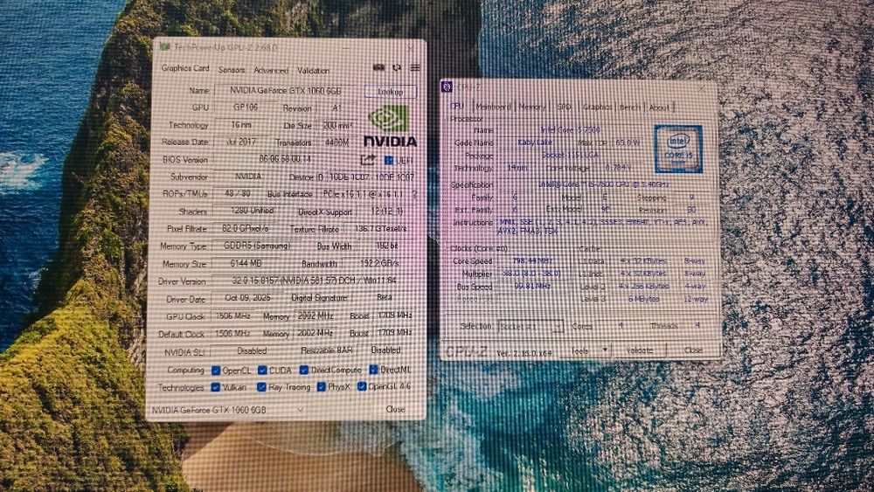The width and height of the screenshot is (874, 492).
Task: Click the Socket 1151 LGA Package value
Action: (570, 156)
